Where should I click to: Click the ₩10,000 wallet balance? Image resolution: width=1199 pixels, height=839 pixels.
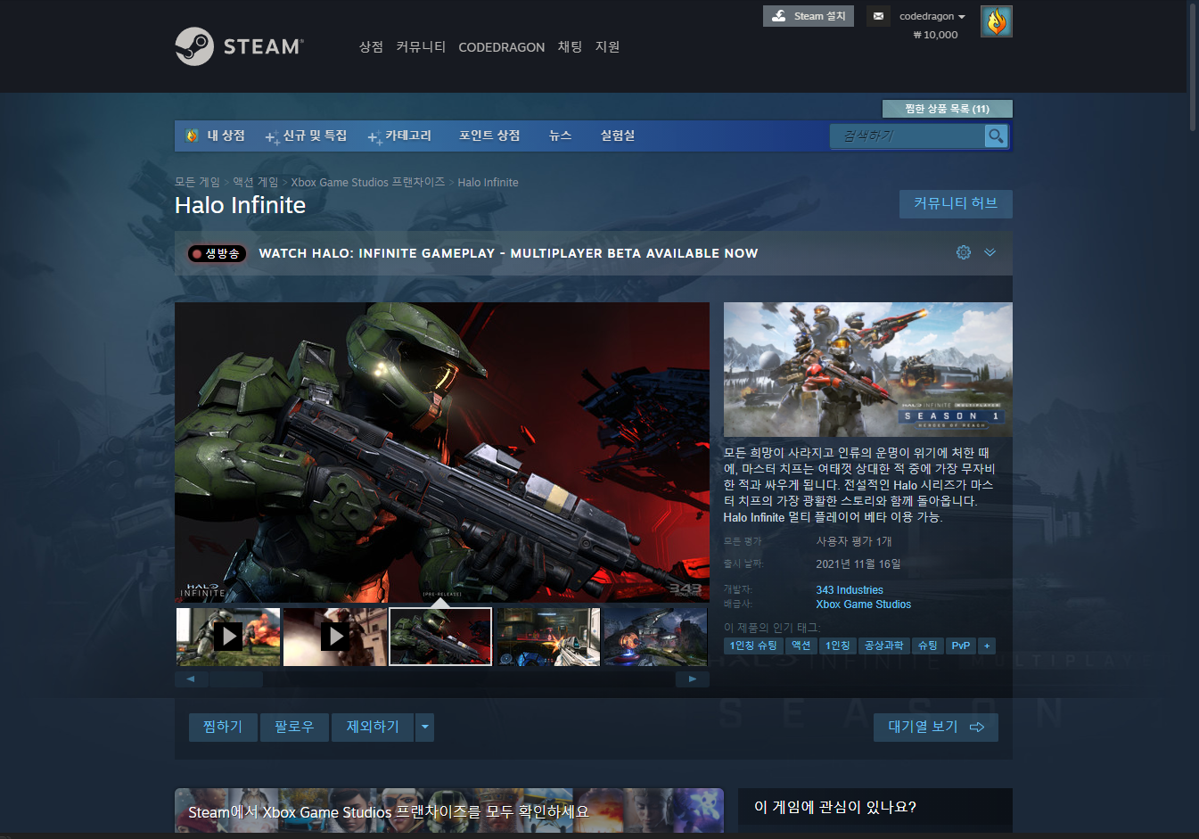[x=935, y=35]
